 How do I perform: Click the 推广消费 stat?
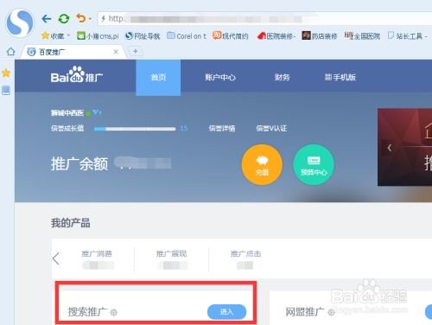click(x=97, y=259)
